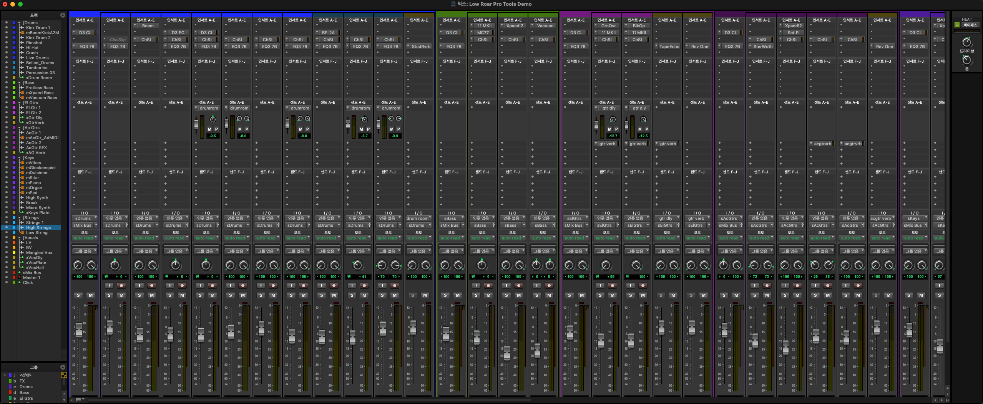Open the track list menu arrow
The image size is (983, 404).
[x=63, y=15]
